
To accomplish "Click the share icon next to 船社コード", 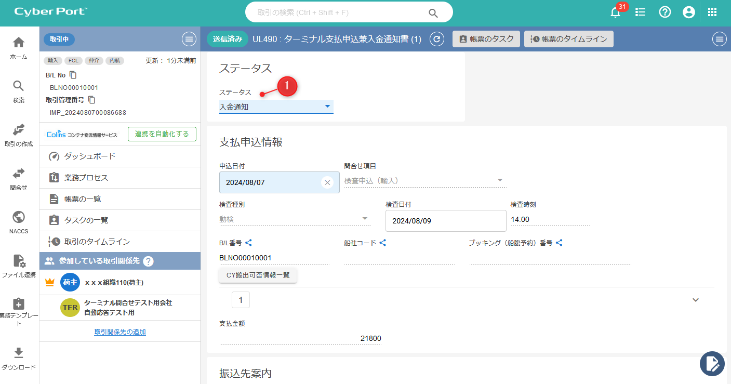I will pyautogui.click(x=383, y=243).
